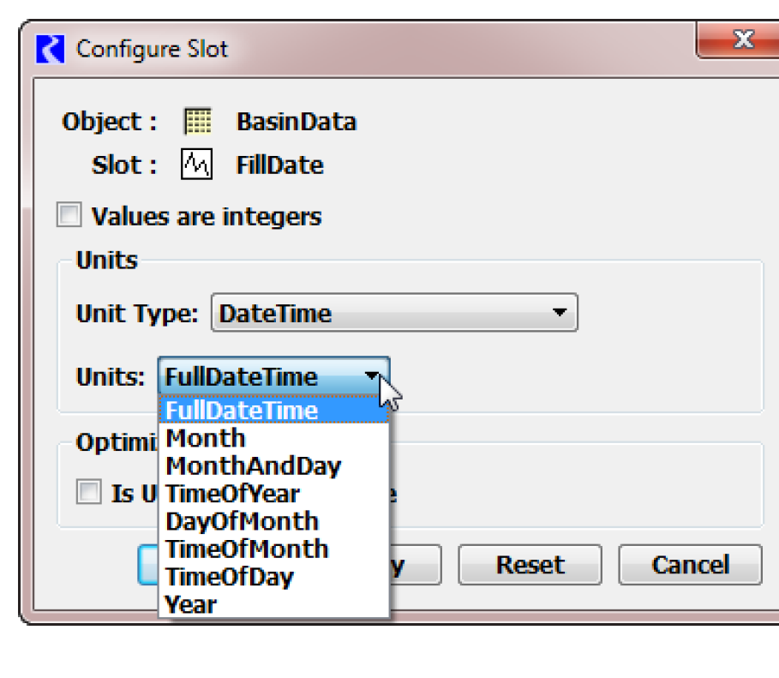Choose Month from the units list

point(206,438)
